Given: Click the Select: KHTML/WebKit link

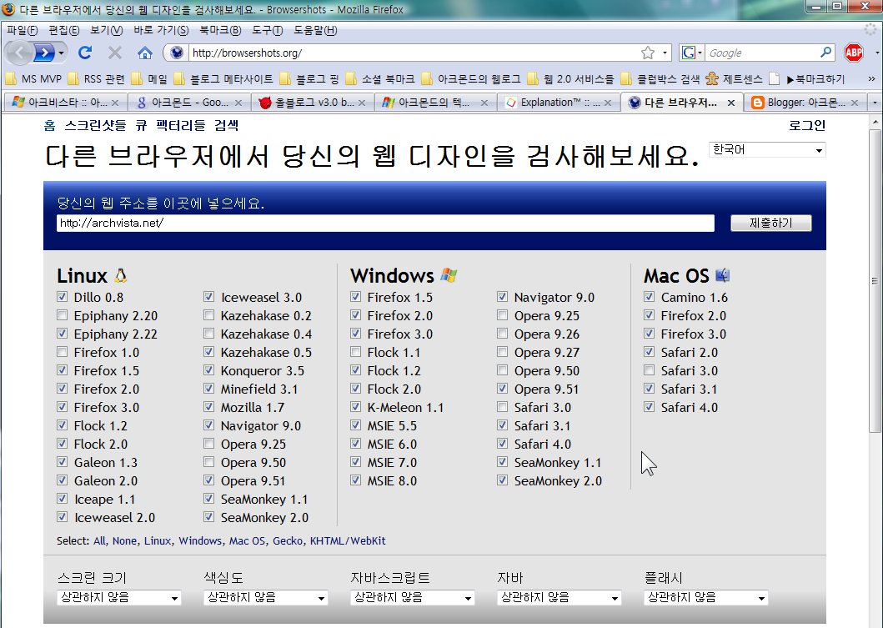Looking at the screenshot, I should click(348, 540).
